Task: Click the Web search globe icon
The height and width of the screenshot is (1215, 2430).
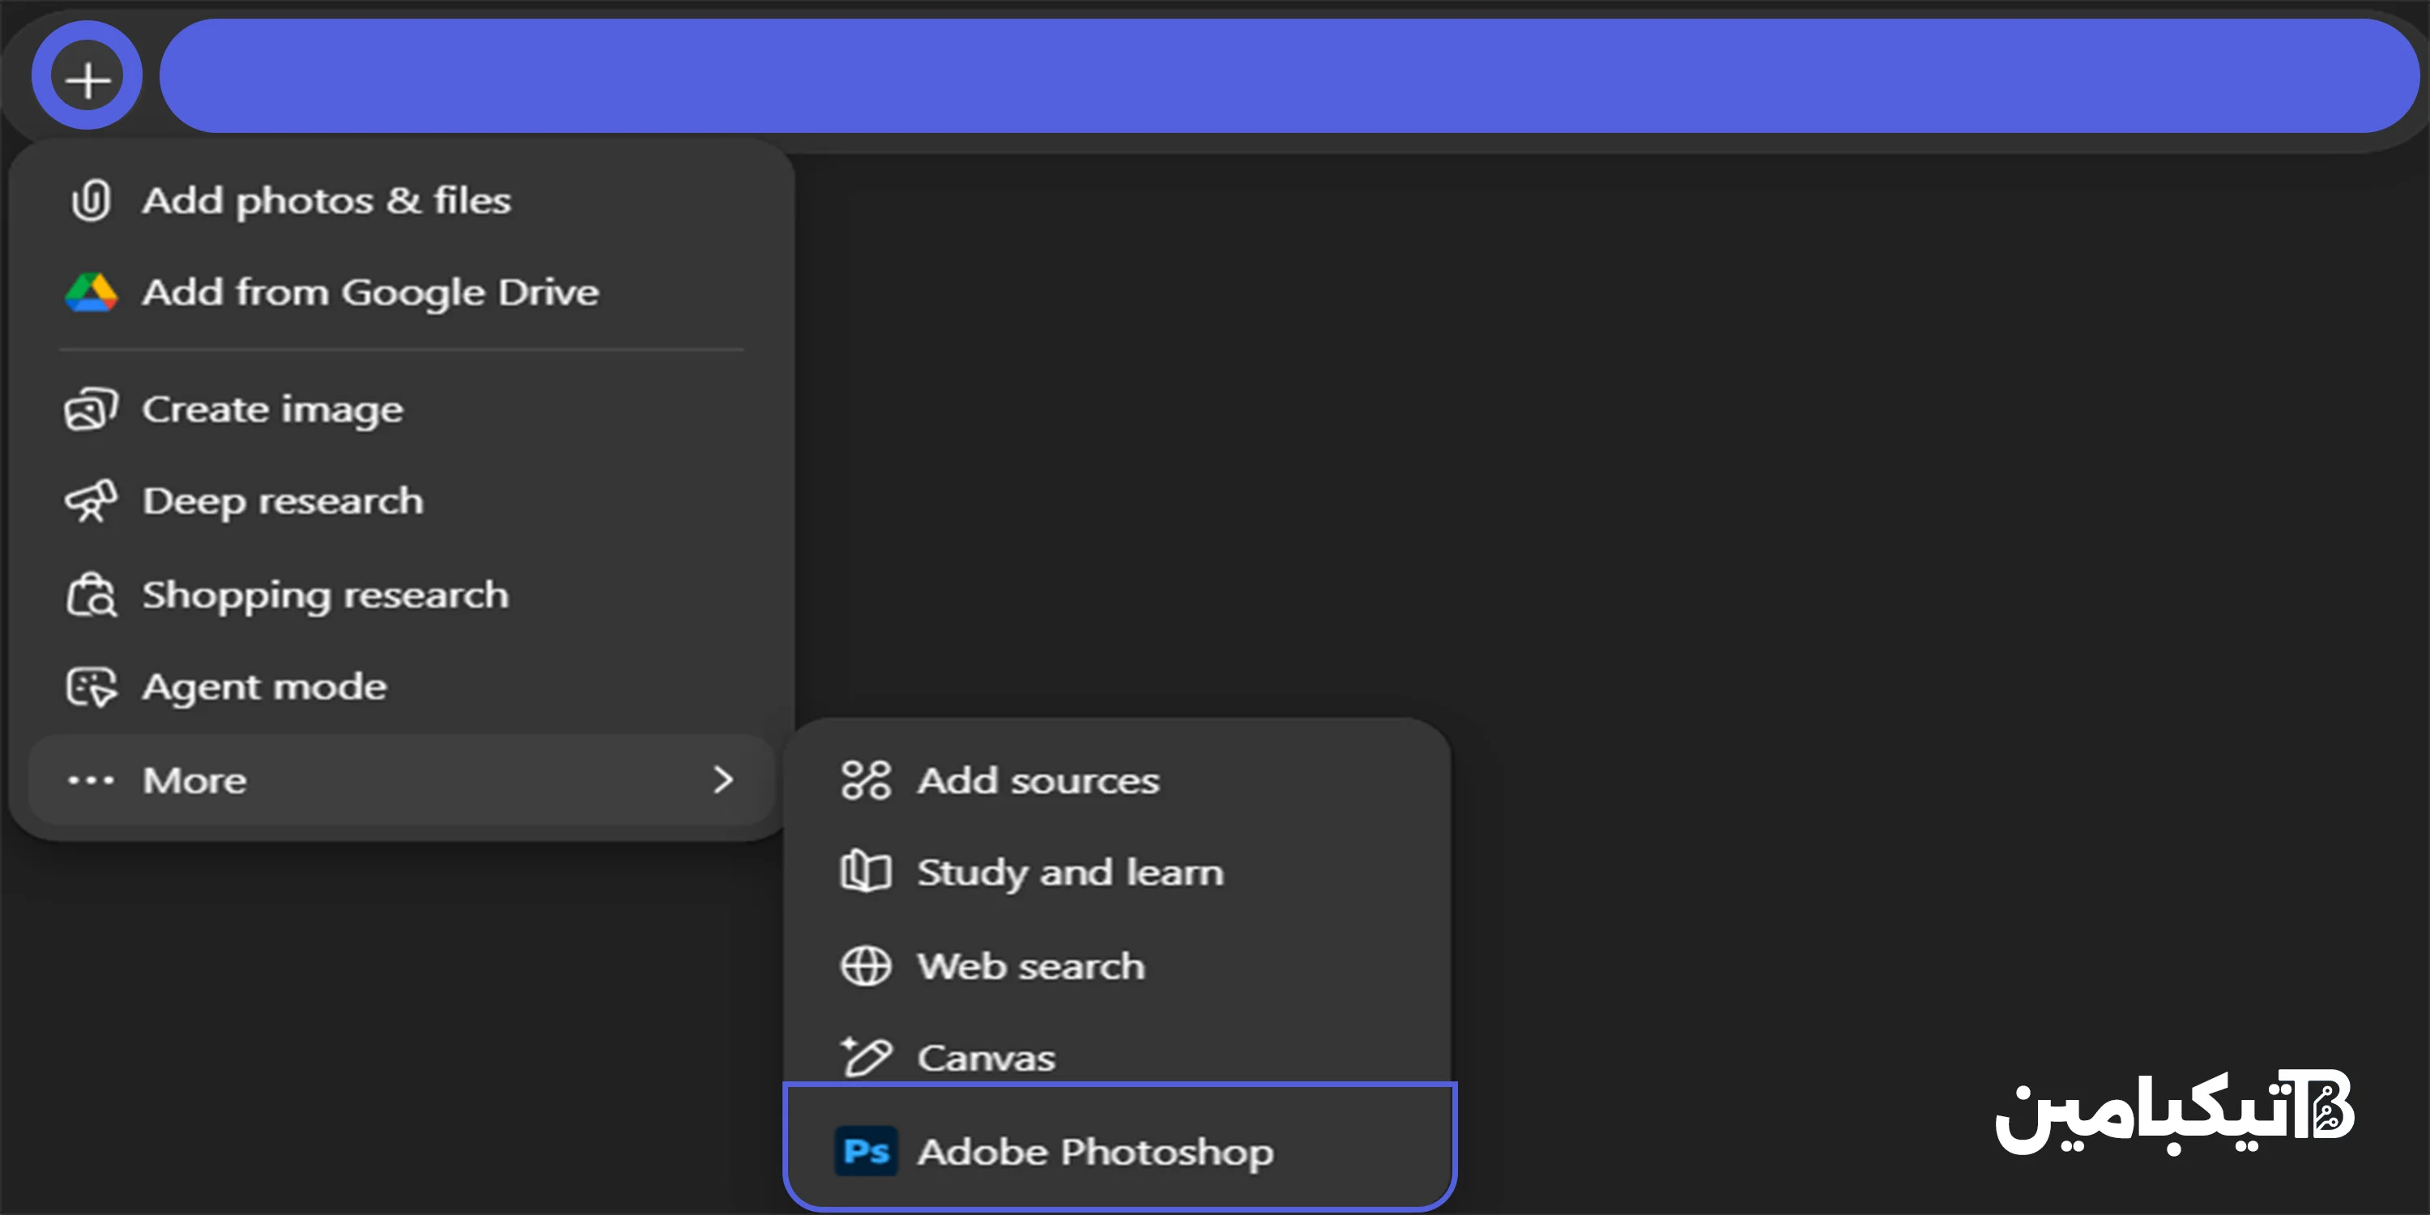Action: pyautogui.click(x=865, y=966)
